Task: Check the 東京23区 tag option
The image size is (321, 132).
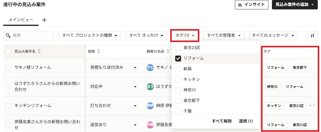Action: pos(178,48)
